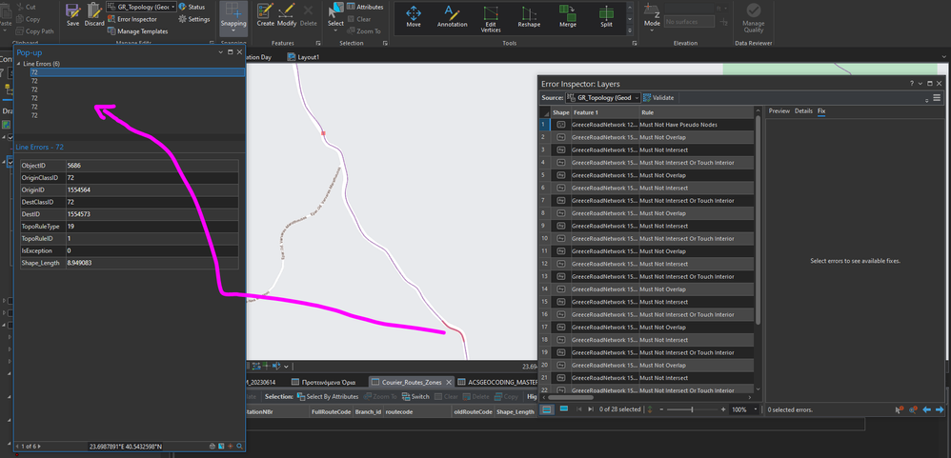Viewport: 951px width, 458px height.
Task: Click the print icon in Pop-up footer
Action: click(212, 447)
